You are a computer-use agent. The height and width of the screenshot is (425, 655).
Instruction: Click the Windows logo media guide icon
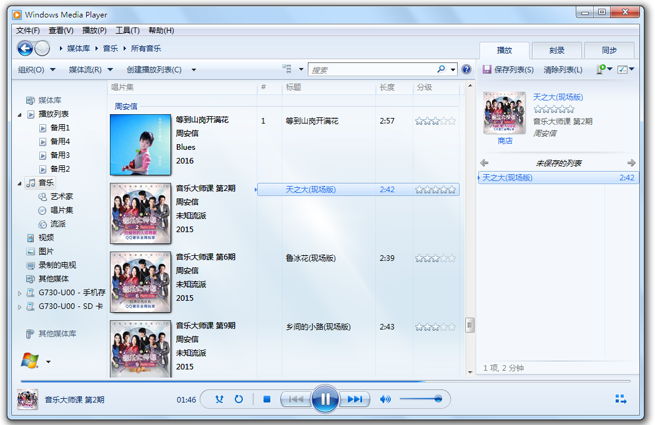tap(29, 361)
